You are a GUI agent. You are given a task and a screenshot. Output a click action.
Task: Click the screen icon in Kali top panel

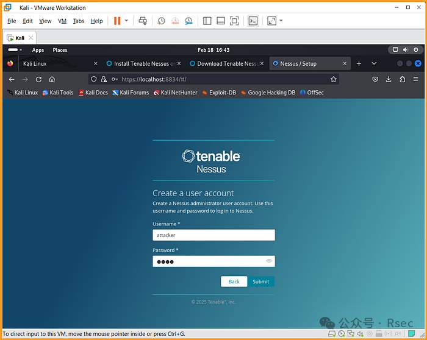click(395, 50)
